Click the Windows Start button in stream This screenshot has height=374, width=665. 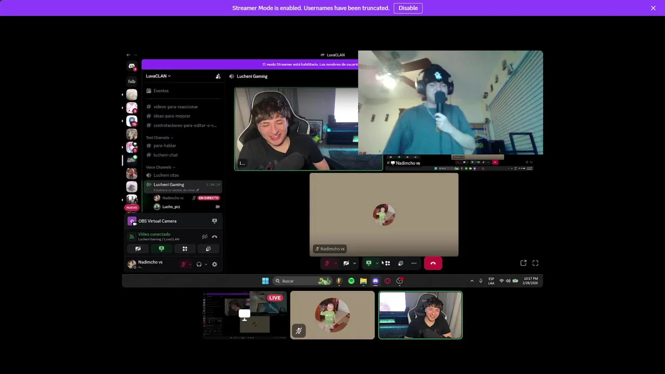point(265,281)
